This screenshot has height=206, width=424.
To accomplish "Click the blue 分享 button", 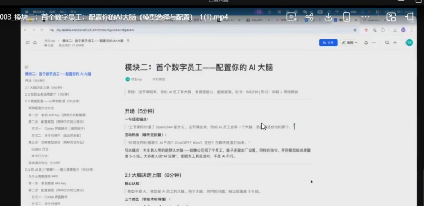I will point(328,43).
